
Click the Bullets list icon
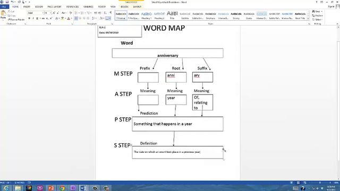pyautogui.click(x=76, y=13)
